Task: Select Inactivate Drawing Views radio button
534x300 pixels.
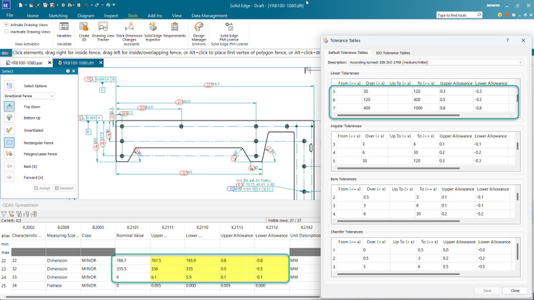Action: pyautogui.click(x=6, y=32)
